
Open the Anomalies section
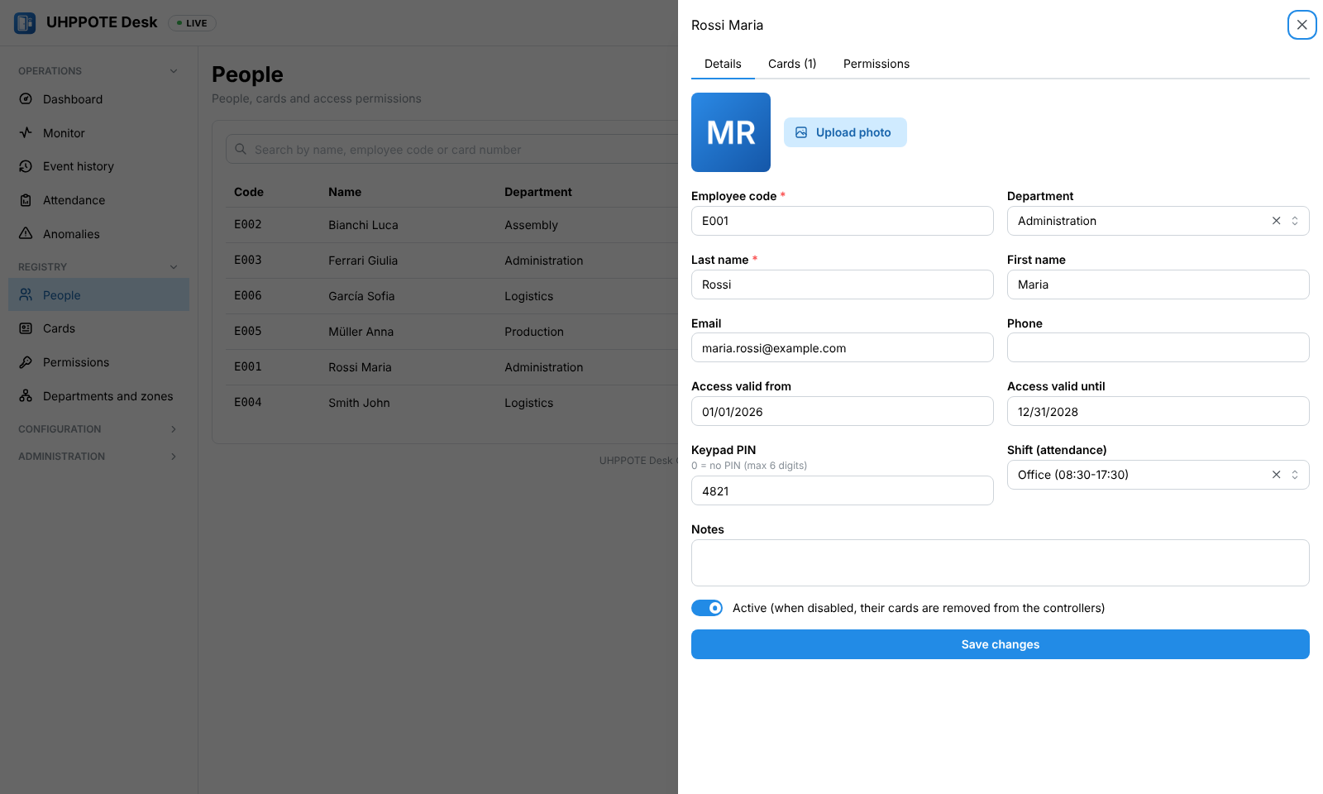pyautogui.click(x=98, y=234)
